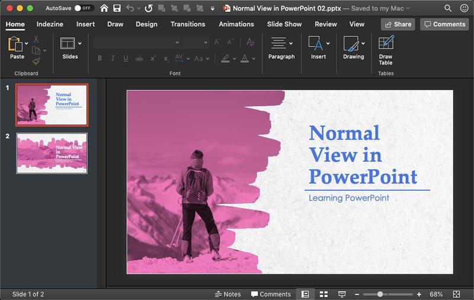Expand highlight color dropdown arrow
The height and width of the screenshot is (300, 474).
[234, 58]
